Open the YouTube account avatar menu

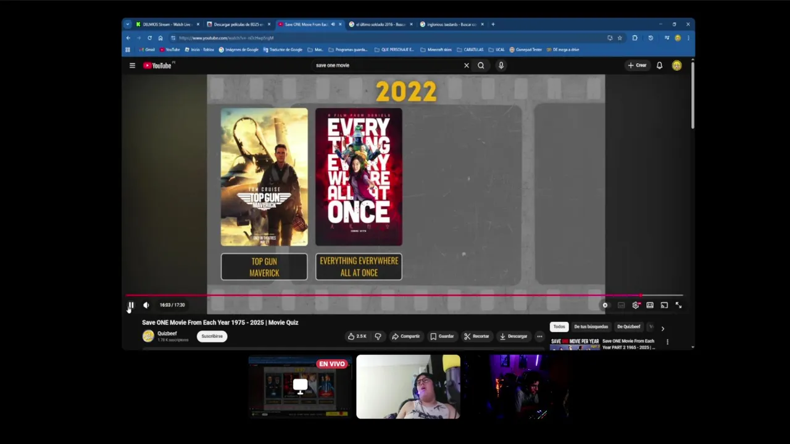(x=677, y=65)
